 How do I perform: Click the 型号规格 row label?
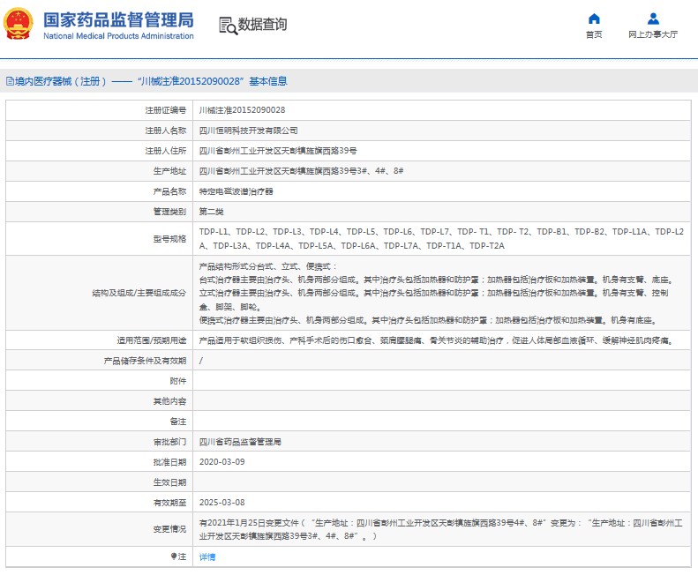169,238
